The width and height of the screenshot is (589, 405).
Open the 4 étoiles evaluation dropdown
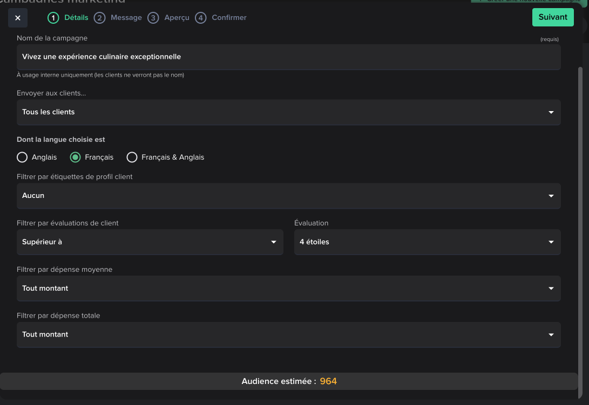(x=427, y=242)
